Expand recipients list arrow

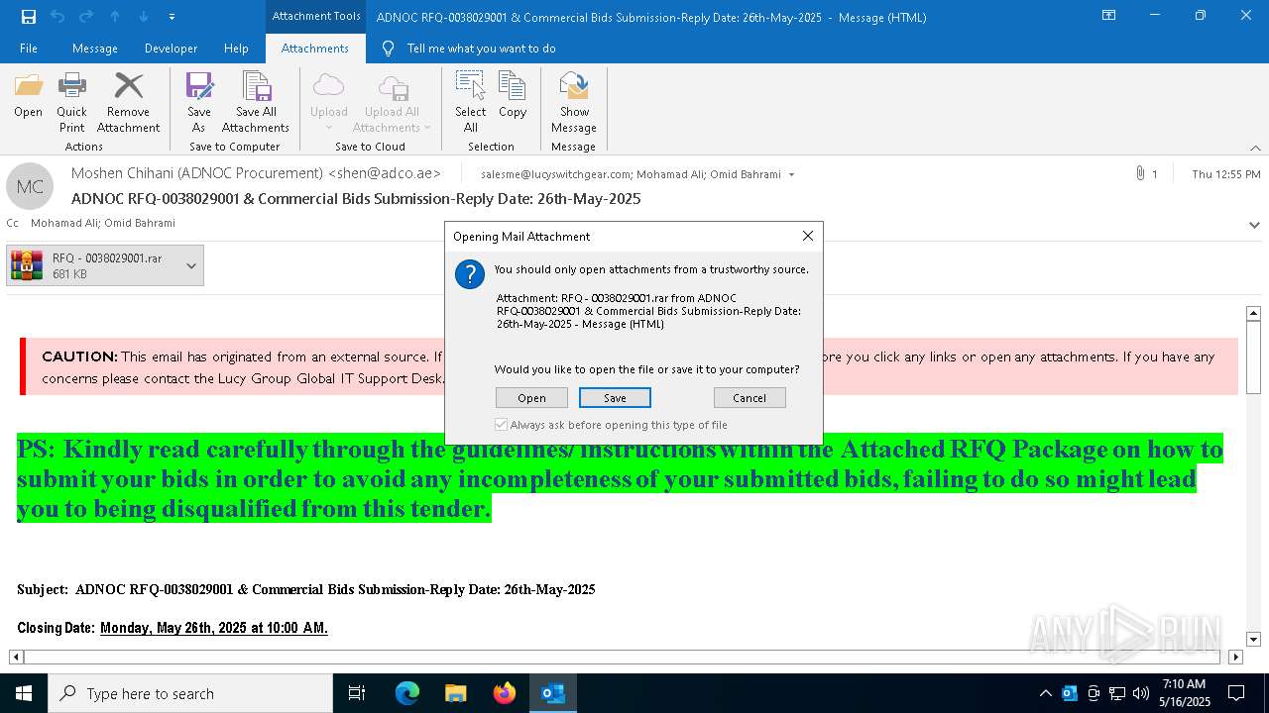tap(791, 174)
